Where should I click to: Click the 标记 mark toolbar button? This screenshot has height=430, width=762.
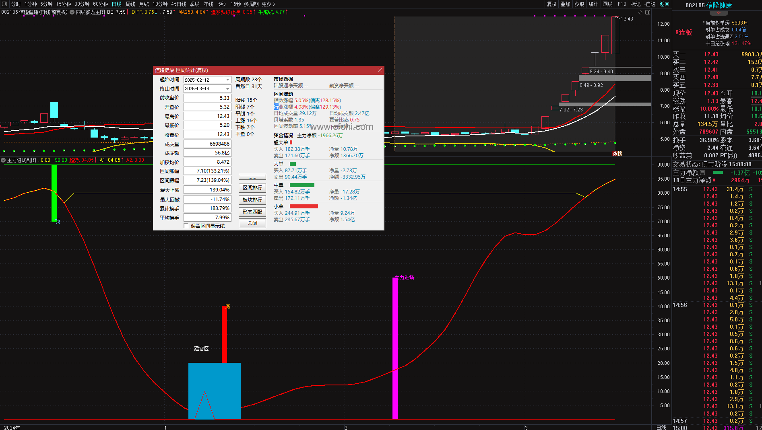(636, 4)
